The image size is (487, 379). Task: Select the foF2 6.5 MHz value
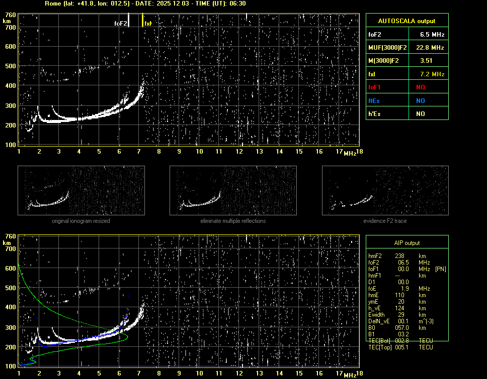(x=432, y=35)
